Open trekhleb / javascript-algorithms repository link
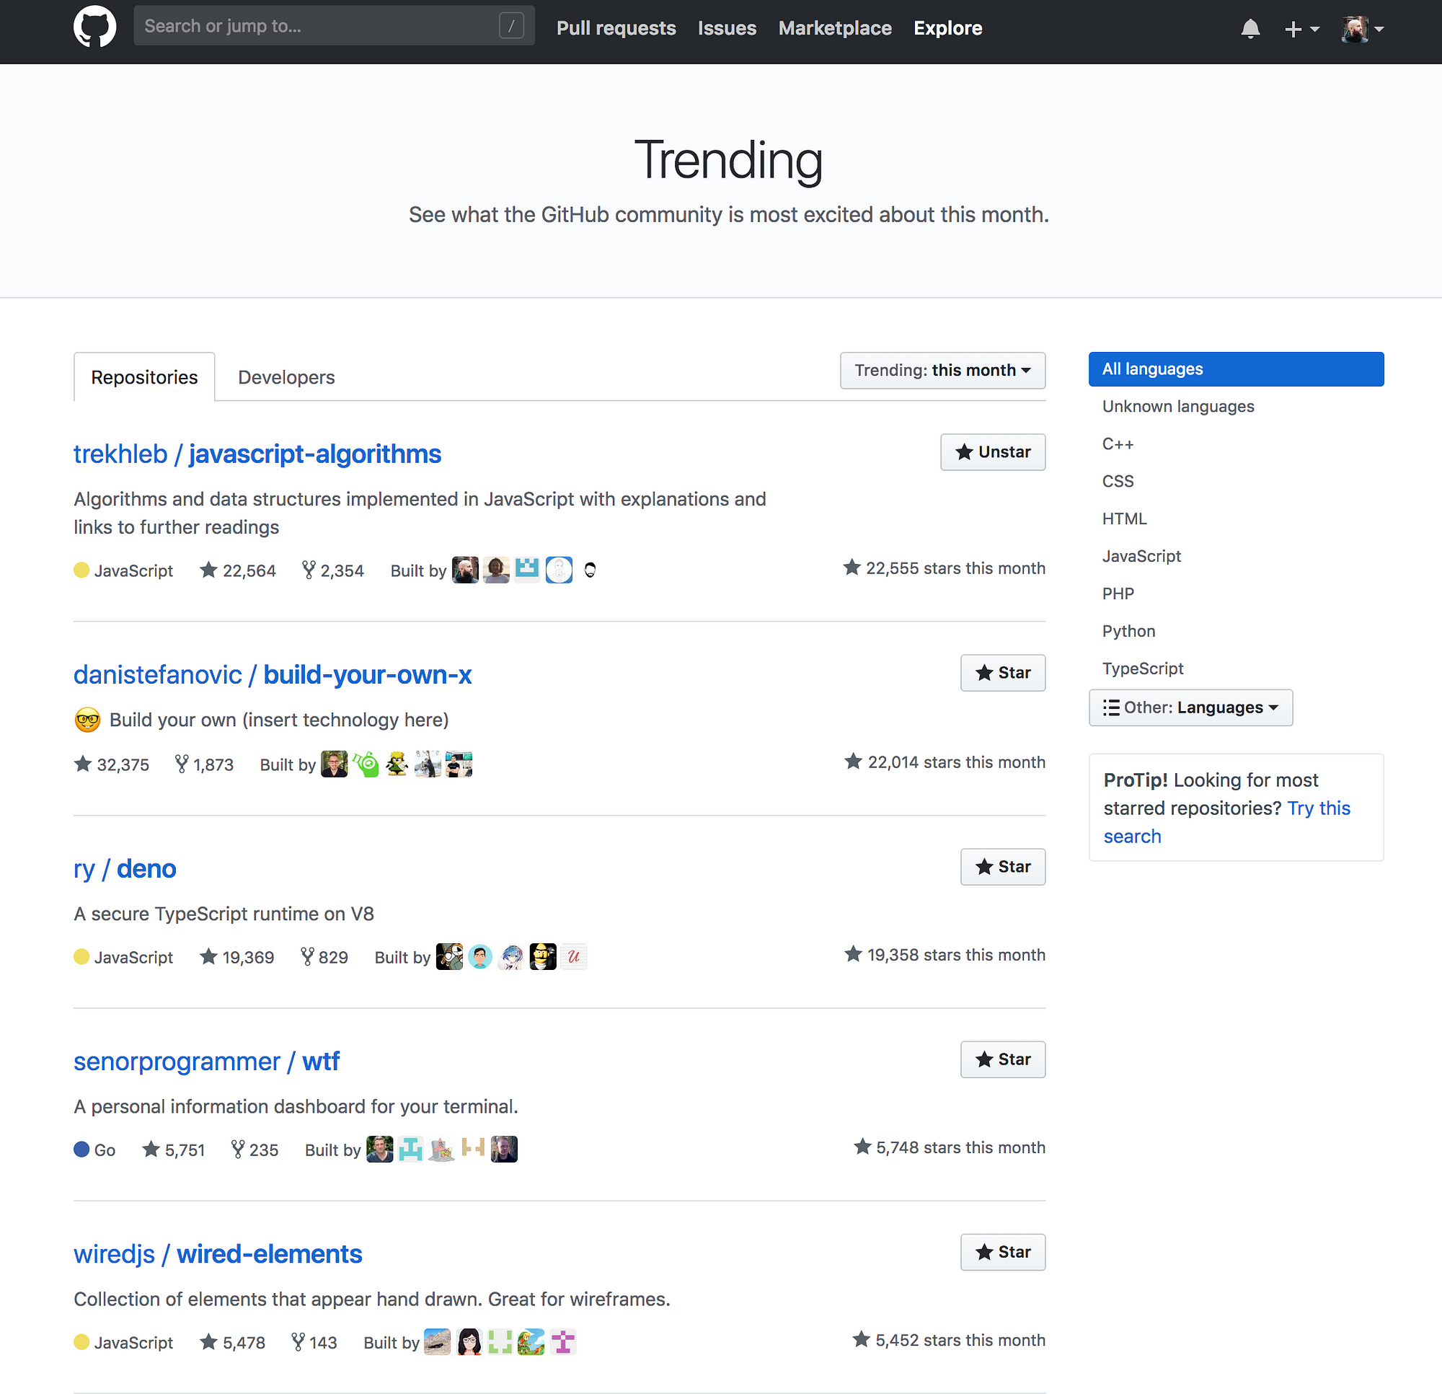 pos(257,454)
